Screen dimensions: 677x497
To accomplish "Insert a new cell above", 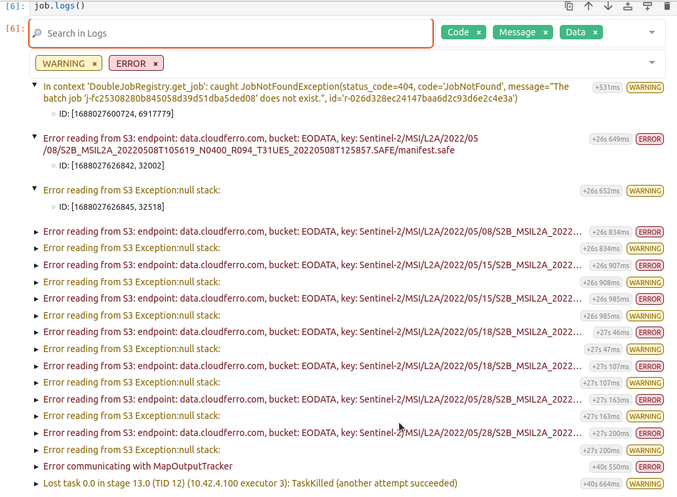I will [x=627, y=6].
